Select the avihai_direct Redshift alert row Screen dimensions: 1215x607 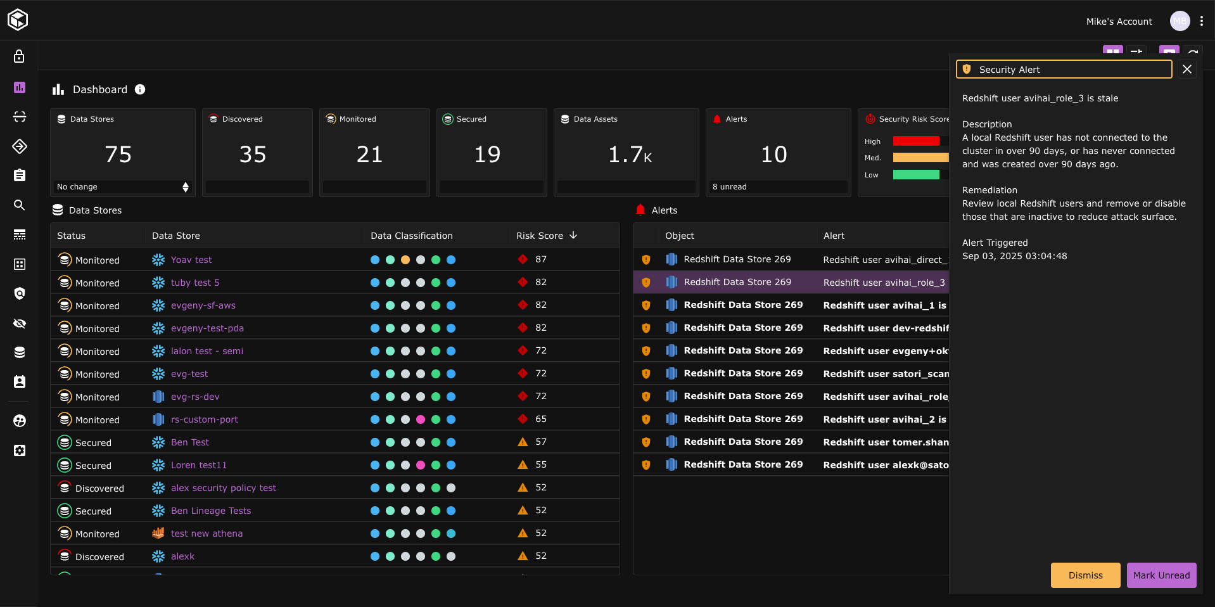791,260
